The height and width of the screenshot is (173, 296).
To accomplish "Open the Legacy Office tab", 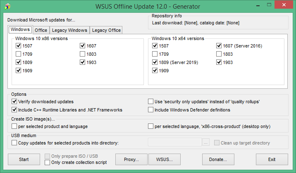I will pos(106,30).
